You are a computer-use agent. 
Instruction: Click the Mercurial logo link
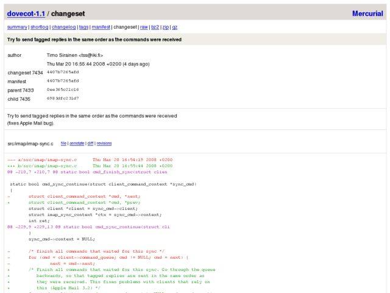367,13
